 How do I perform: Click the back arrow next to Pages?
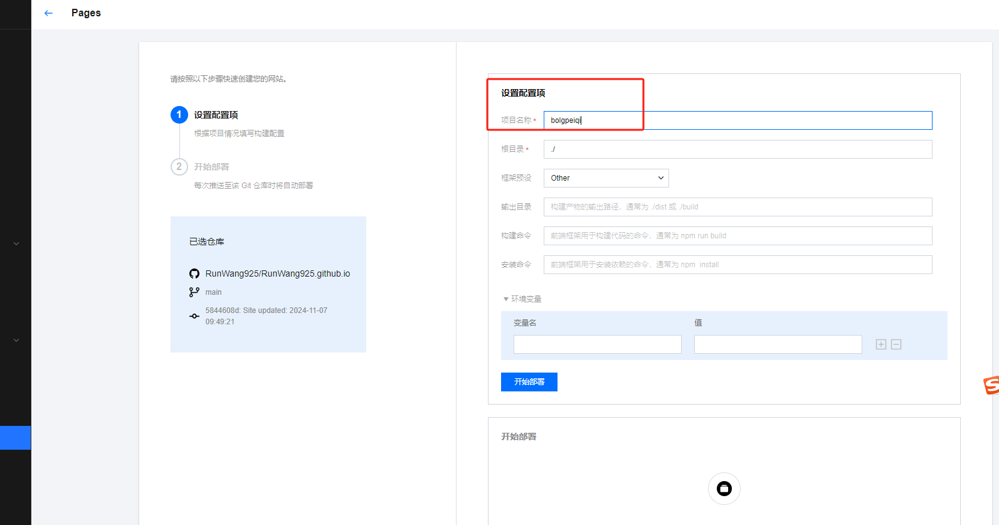48,13
